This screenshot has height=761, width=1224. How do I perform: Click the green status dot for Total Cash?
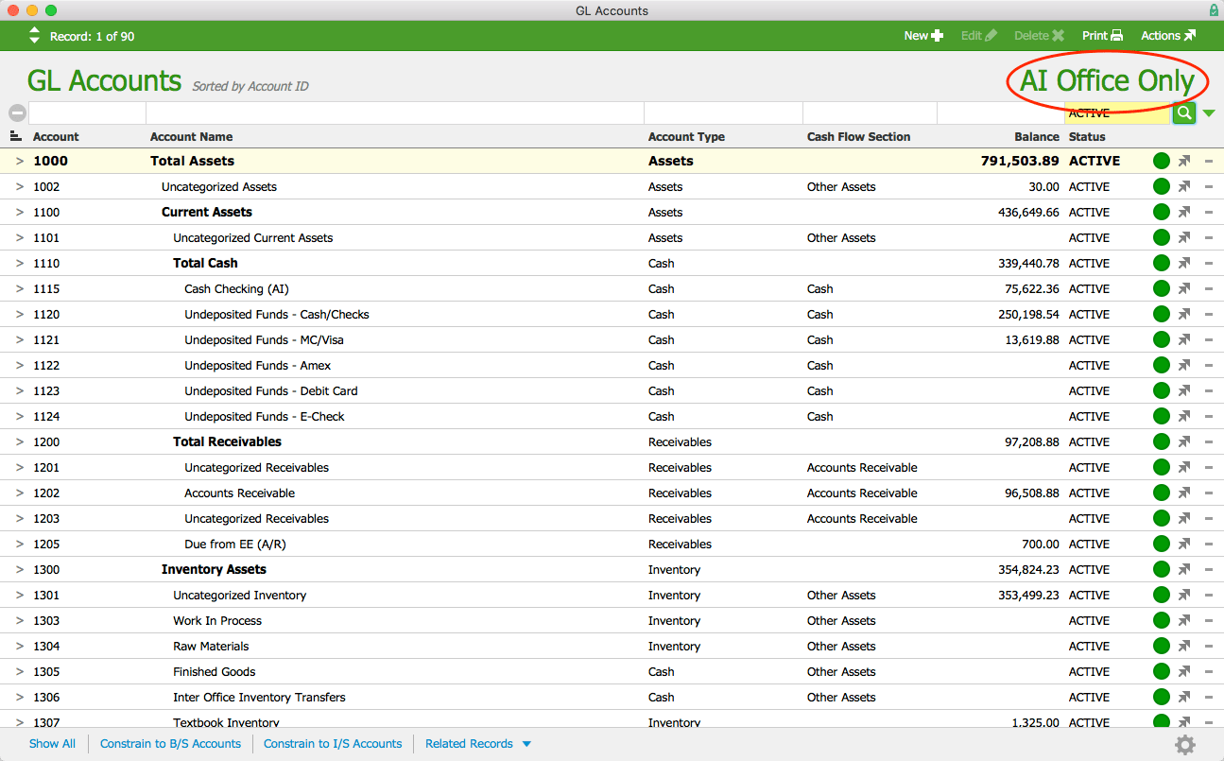click(x=1161, y=263)
